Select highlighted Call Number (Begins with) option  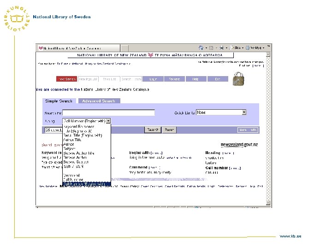click(x=87, y=184)
